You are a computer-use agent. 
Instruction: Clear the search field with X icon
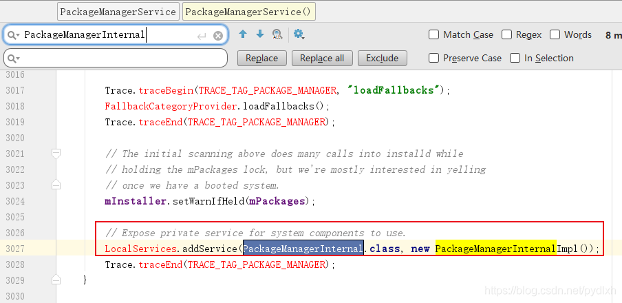tap(218, 36)
